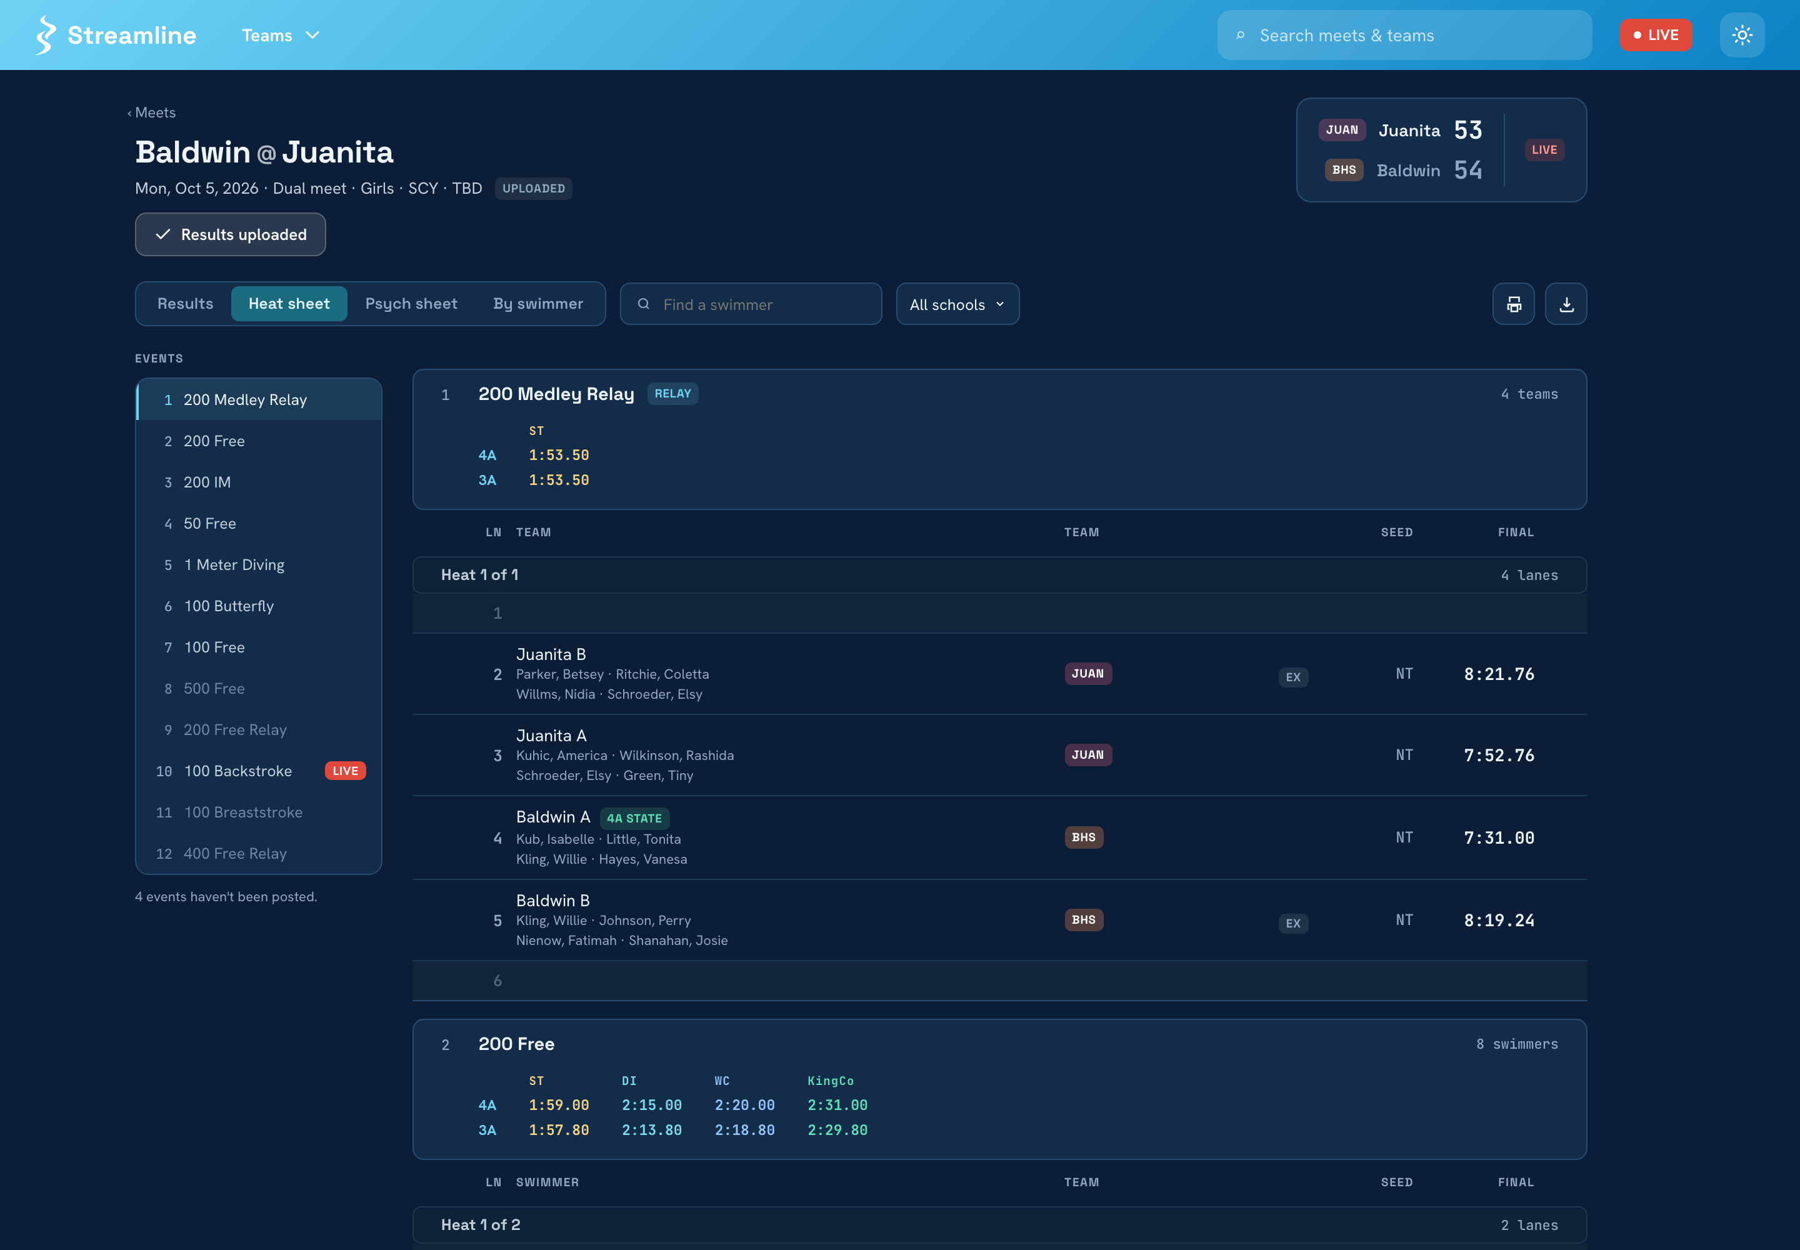The width and height of the screenshot is (1800, 1250).
Task: Click the EX tag on Baldwin B row
Action: 1292,923
